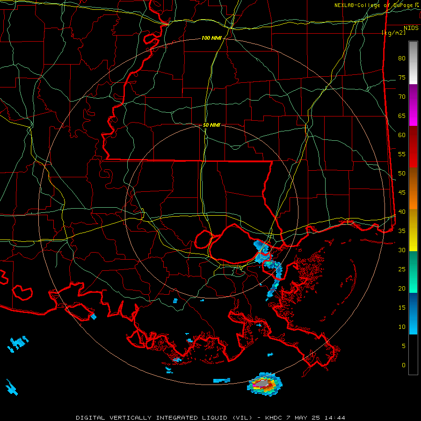
Task: Select the blue segment of VIL scale
Action: pyautogui.click(x=413, y=313)
